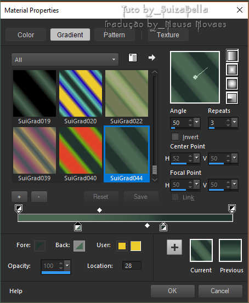Click the Back gradient marker icon

coord(79,246)
